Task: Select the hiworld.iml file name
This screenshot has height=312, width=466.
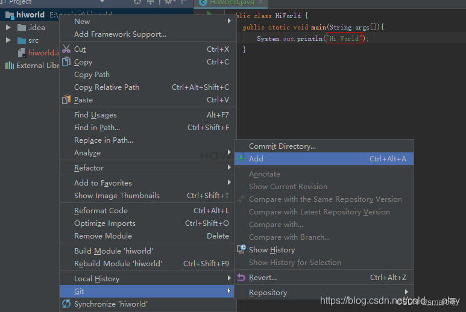Action: pos(43,53)
